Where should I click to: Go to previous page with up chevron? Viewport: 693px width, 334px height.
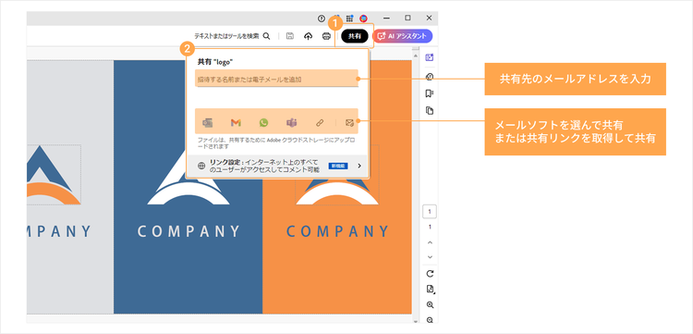coord(430,243)
